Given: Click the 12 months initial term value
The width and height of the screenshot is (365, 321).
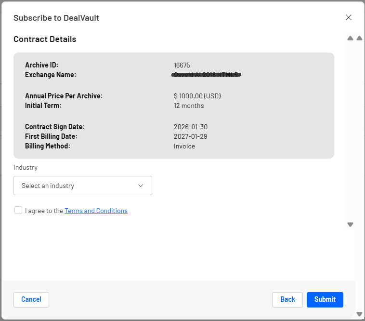Looking at the screenshot, I should coord(189,106).
